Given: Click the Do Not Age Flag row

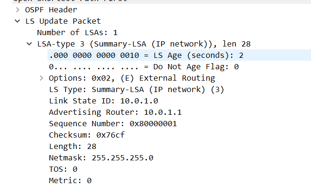Looking at the screenshot, I should point(143,66).
